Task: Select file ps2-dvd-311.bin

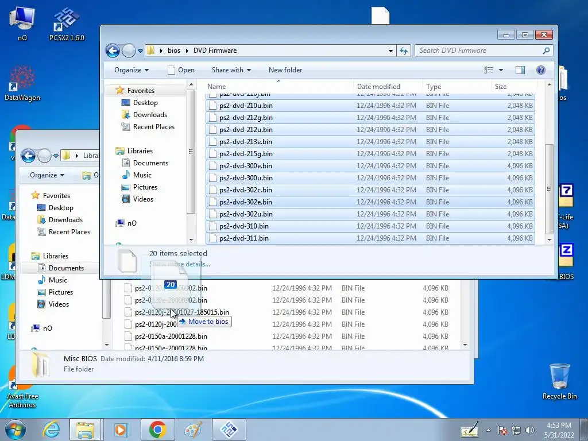Action: 370,238
